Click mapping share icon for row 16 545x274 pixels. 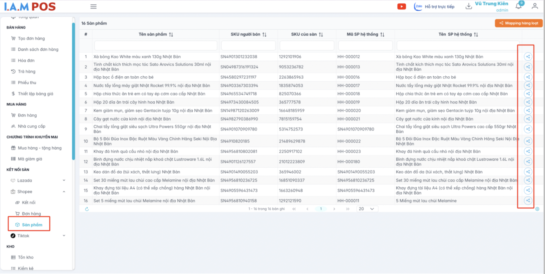[x=528, y=201]
